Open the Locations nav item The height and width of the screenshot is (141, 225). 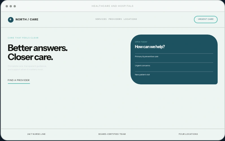tap(130, 19)
